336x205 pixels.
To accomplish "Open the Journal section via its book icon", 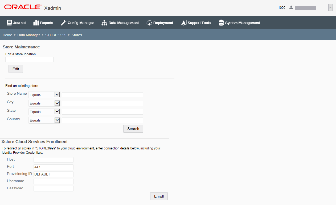I will pos(9,22).
